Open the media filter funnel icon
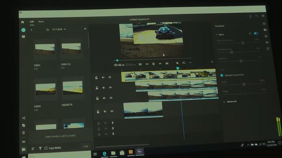This screenshot has width=282, height=158. coord(40,148)
